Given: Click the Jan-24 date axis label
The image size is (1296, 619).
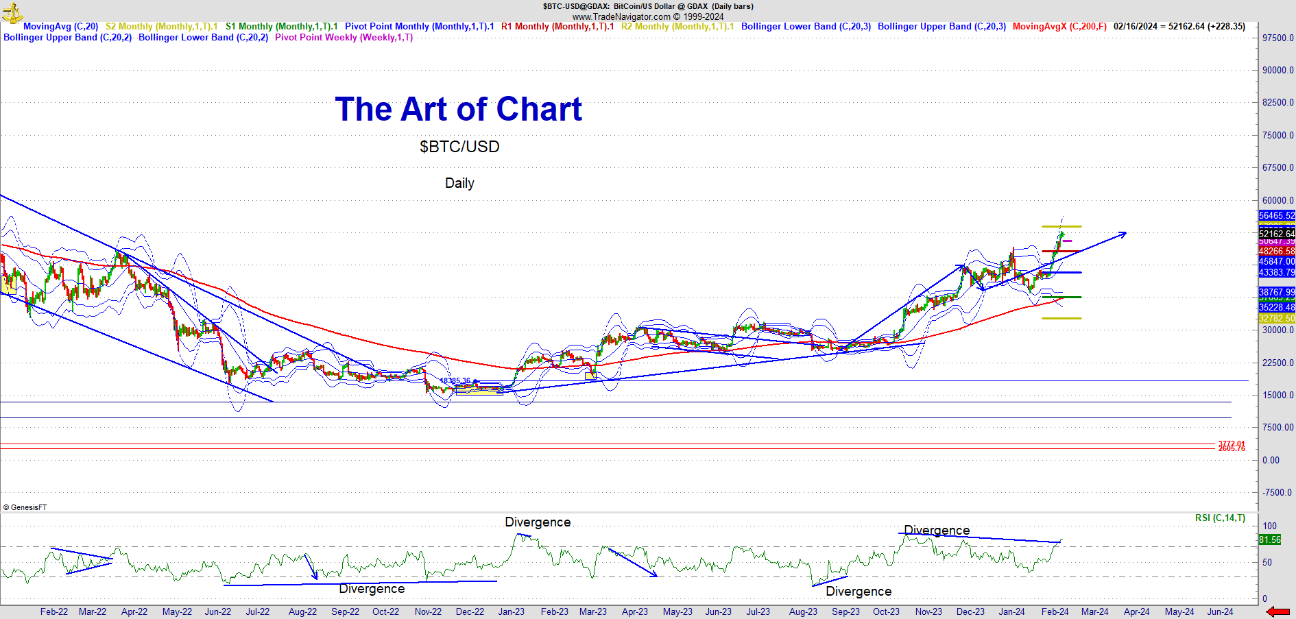Looking at the screenshot, I should pos(1011,611).
